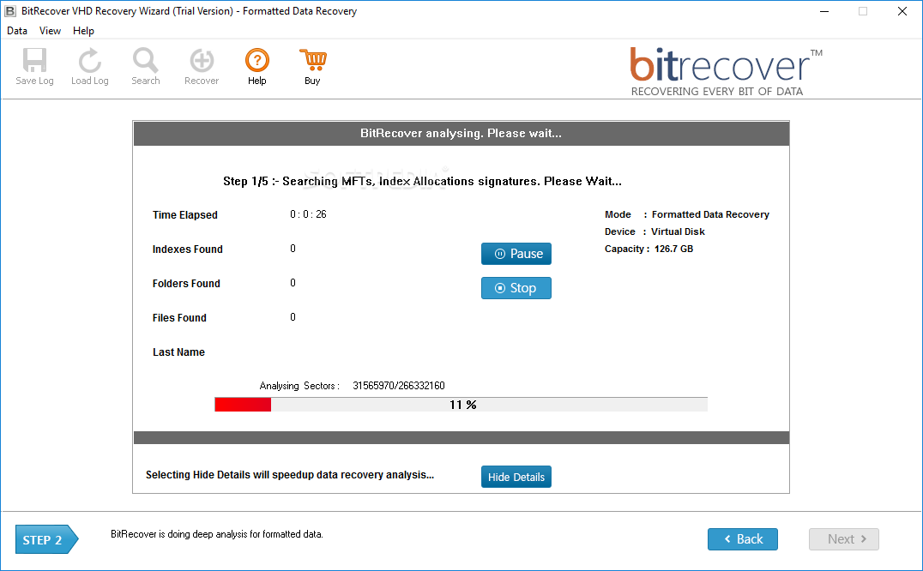Minimize the BitRecover window
Screen dimensions: 923x571
click(824, 11)
